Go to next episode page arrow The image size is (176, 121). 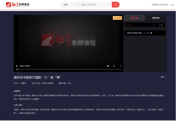coord(154,25)
